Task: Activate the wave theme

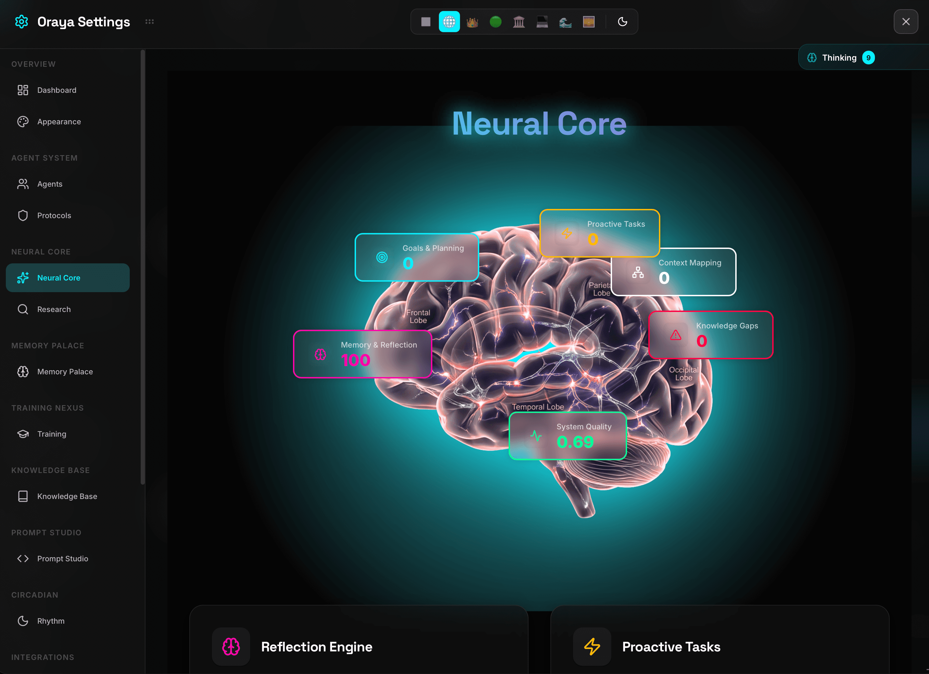Action: [x=566, y=22]
